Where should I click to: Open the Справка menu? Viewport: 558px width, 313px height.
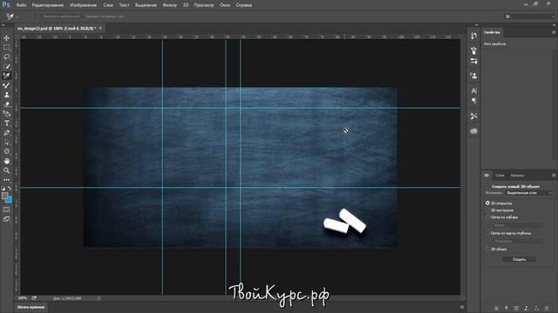coord(244,5)
